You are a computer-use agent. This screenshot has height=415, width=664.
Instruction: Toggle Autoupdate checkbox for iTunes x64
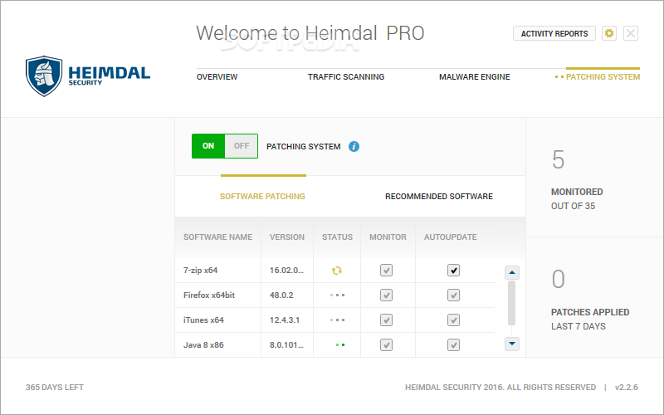pyautogui.click(x=453, y=320)
